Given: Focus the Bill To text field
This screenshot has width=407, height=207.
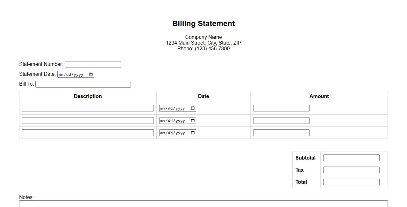Looking at the screenshot, I should click(x=83, y=84).
